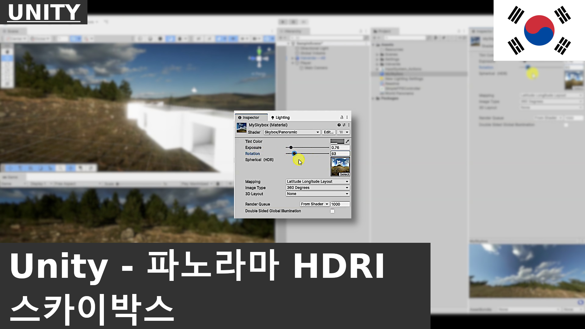Viewport: 585px width, 329px height.
Task: Enable Double Sided Global Illumination checkbox
Action: click(x=332, y=211)
